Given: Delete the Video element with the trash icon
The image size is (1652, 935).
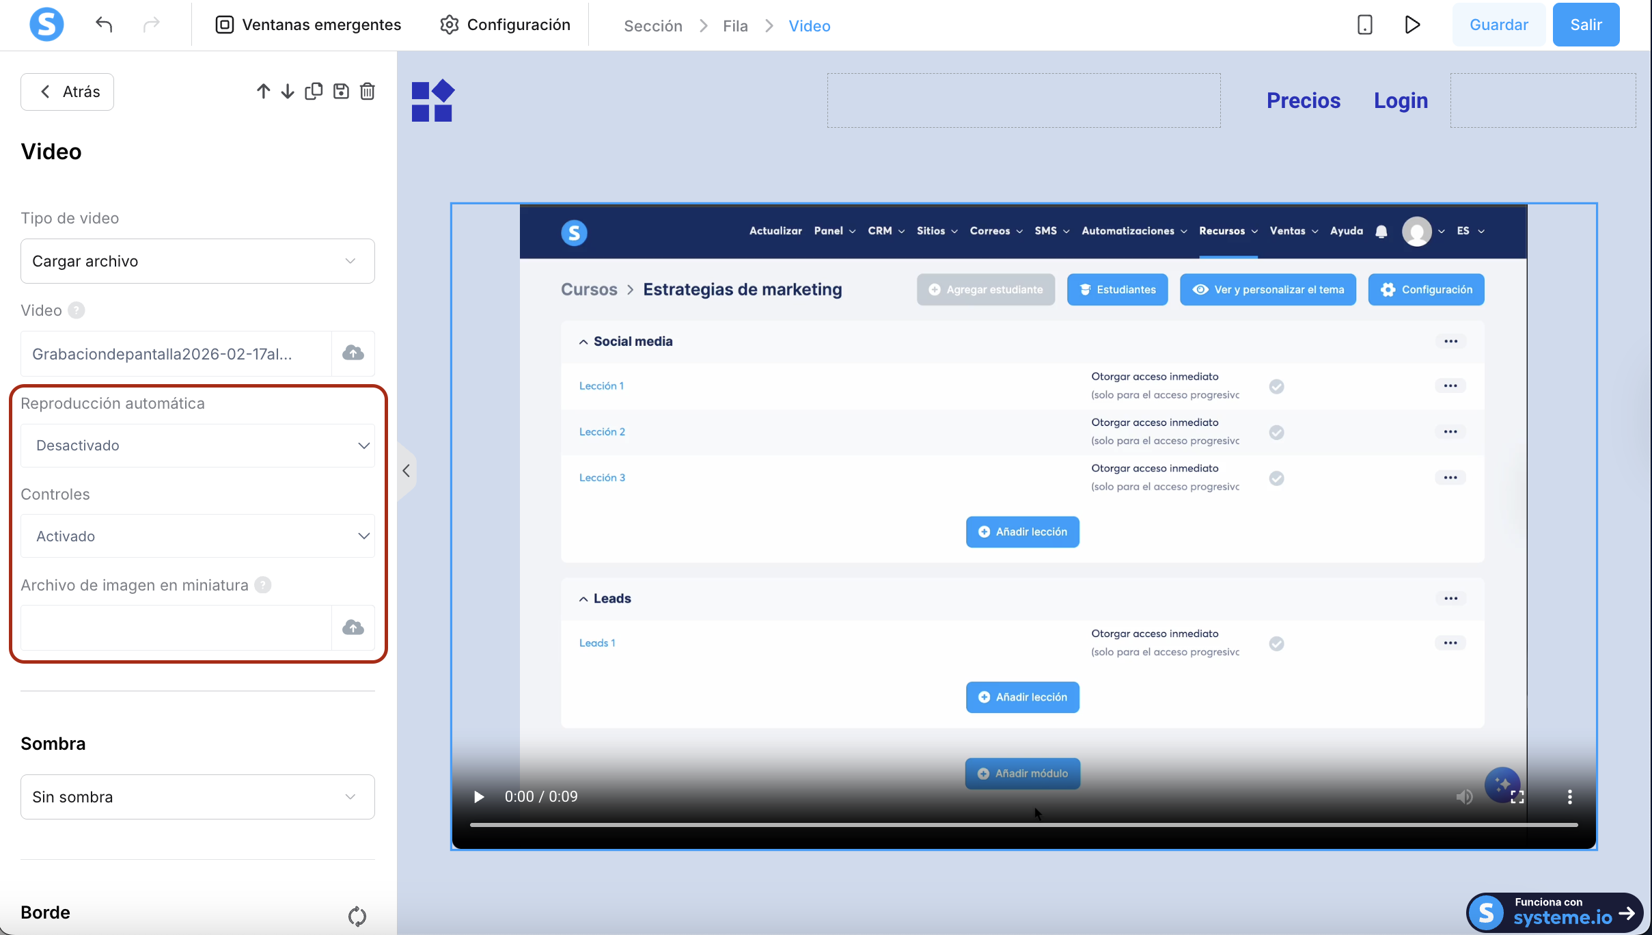Looking at the screenshot, I should click(368, 92).
